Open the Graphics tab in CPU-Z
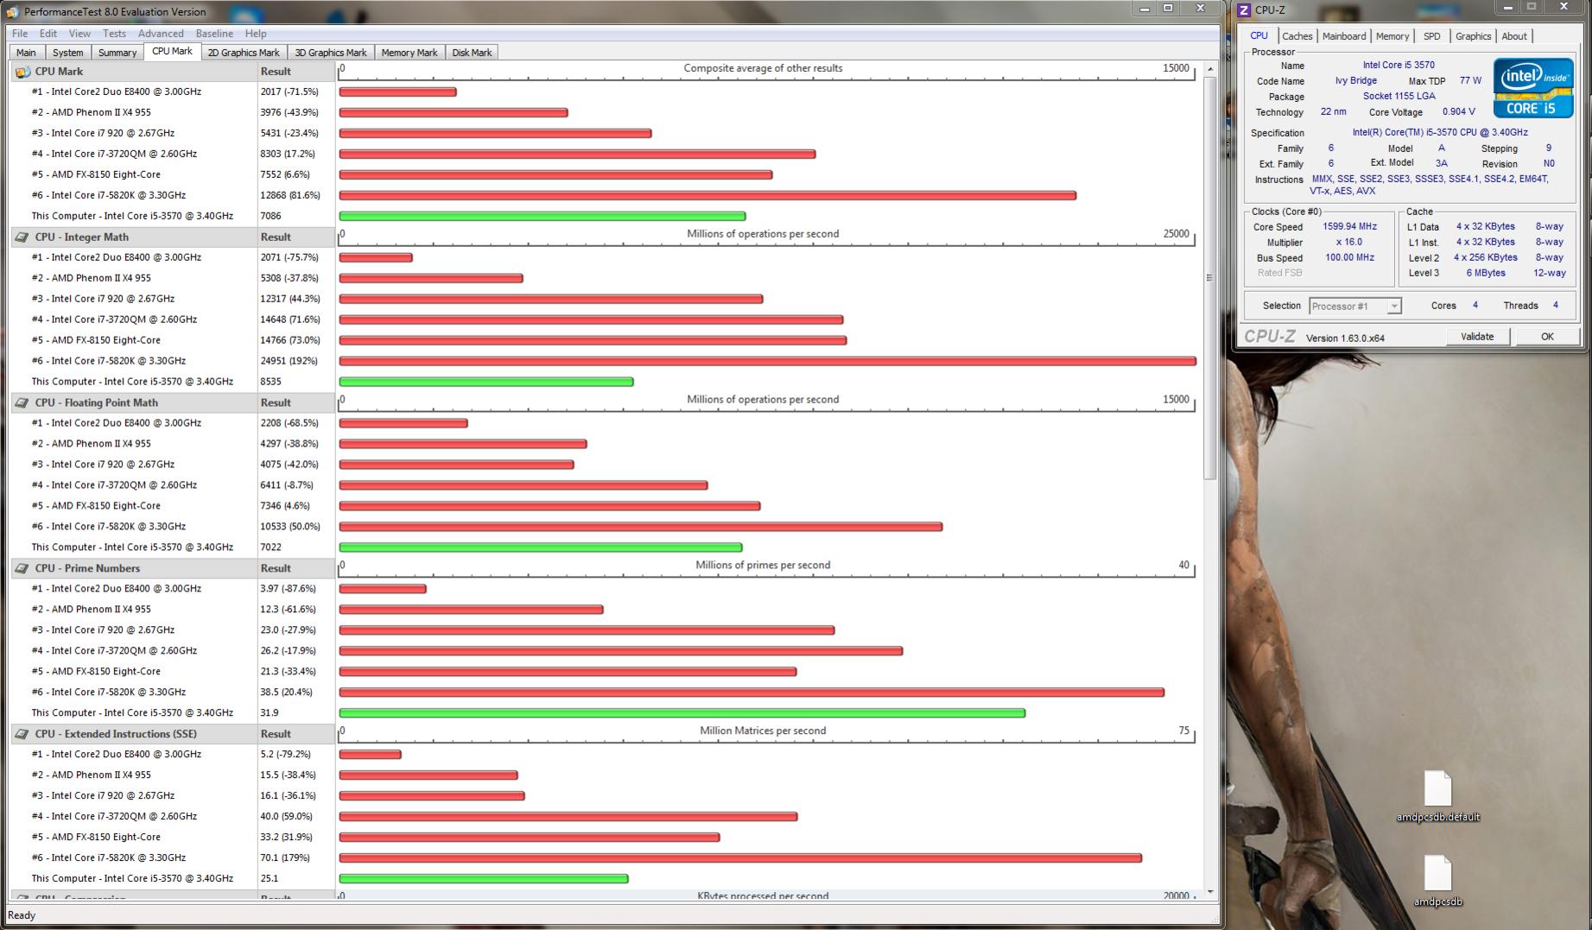Viewport: 1592px width, 930px height. click(1473, 36)
